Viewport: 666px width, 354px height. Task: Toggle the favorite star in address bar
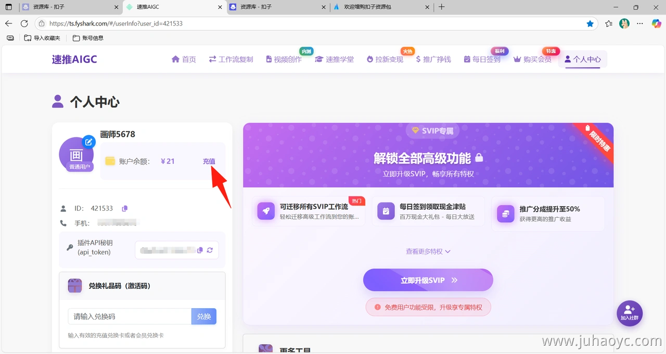point(590,23)
